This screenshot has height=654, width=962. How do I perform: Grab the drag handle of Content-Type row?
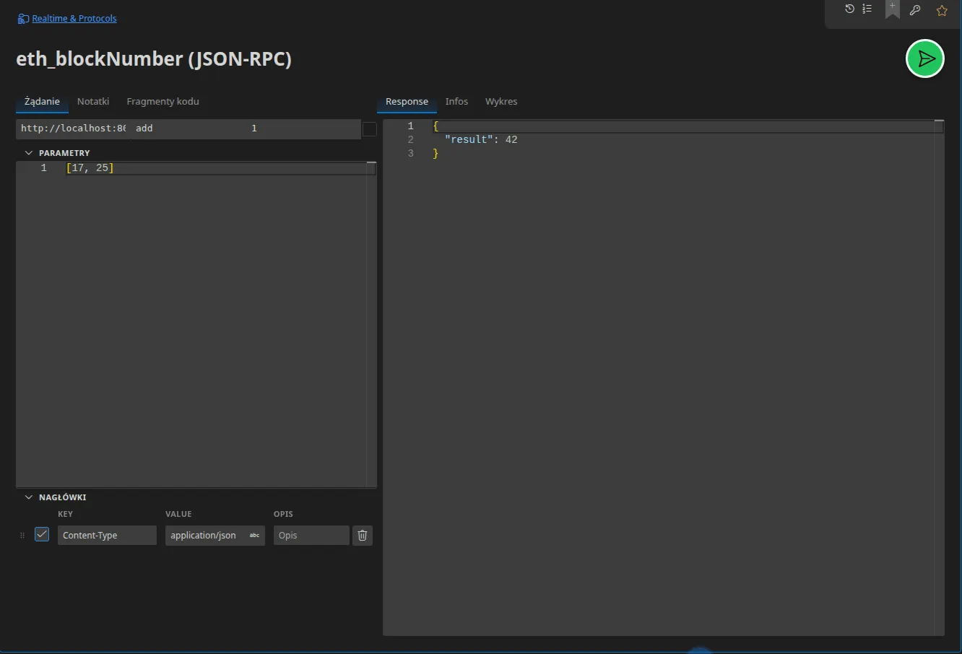point(22,536)
